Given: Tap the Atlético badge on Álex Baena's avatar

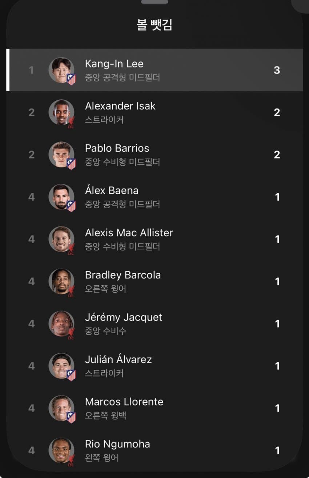Looking at the screenshot, I should point(71,206).
